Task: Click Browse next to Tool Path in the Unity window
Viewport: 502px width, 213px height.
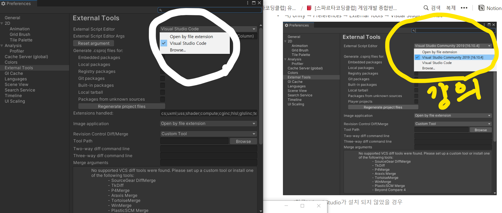Action: coord(243,141)
